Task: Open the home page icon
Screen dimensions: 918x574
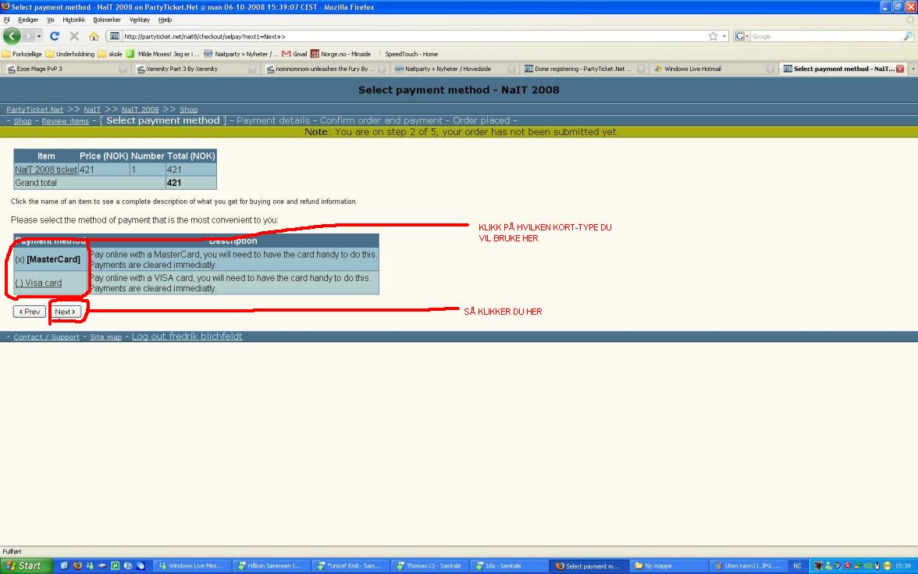Action: coord(94,36)
